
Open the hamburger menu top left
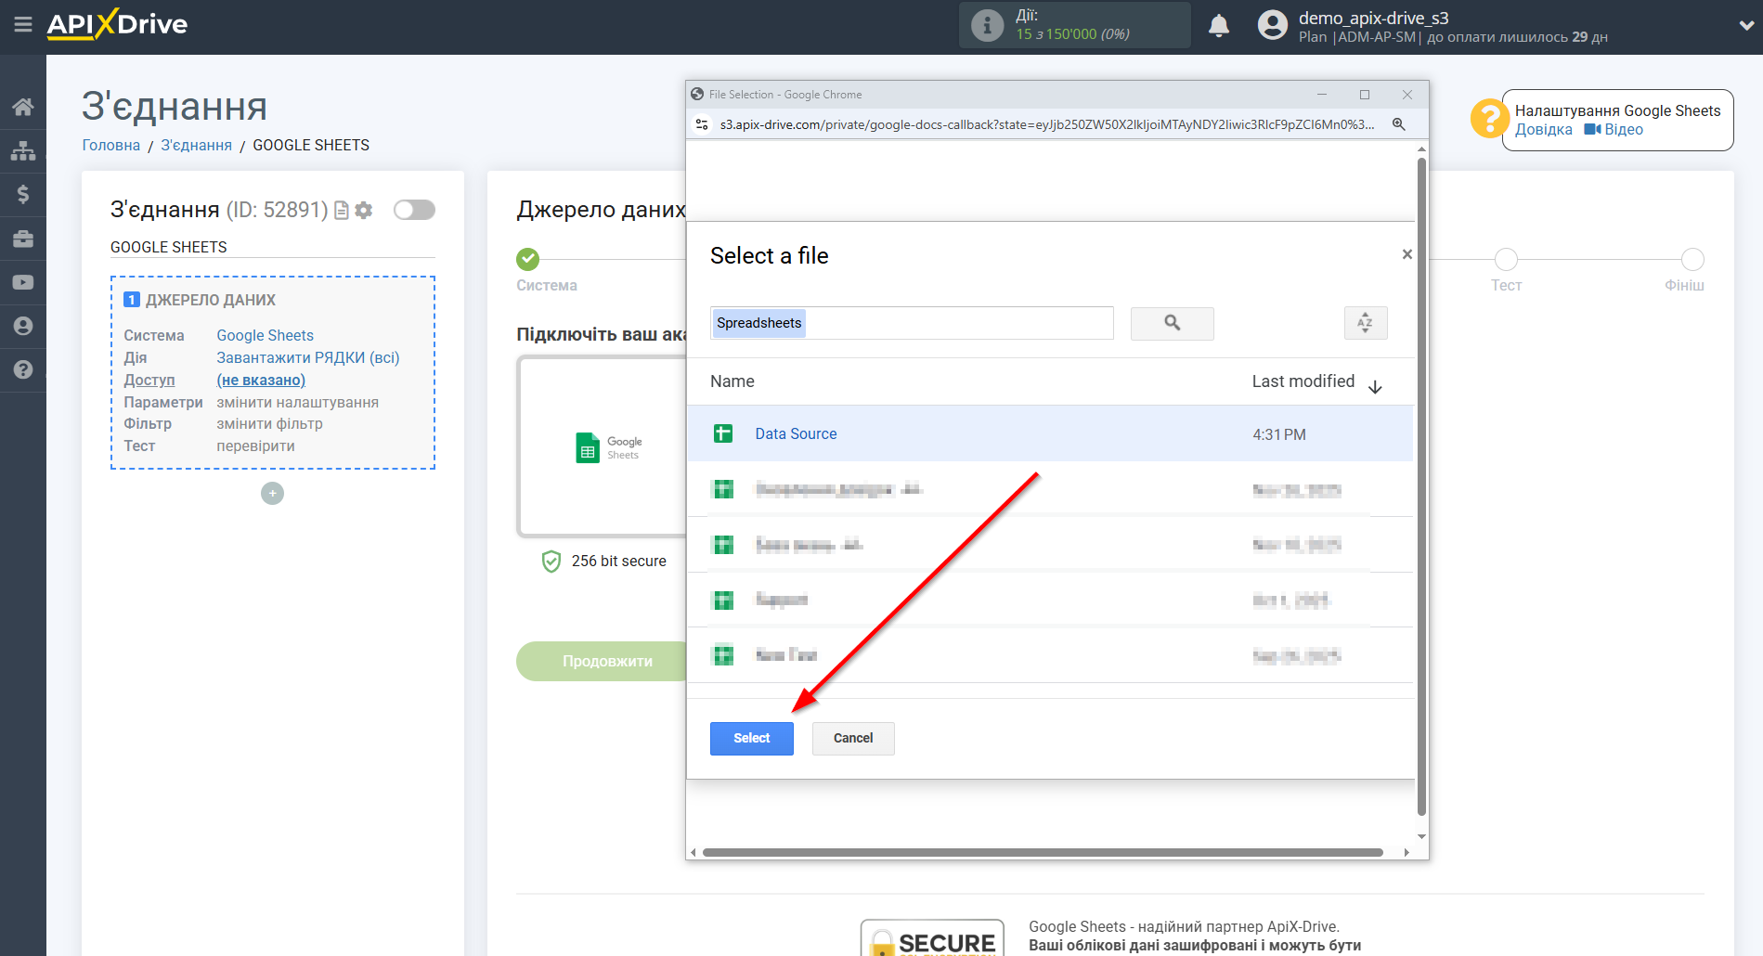point(23,25)
